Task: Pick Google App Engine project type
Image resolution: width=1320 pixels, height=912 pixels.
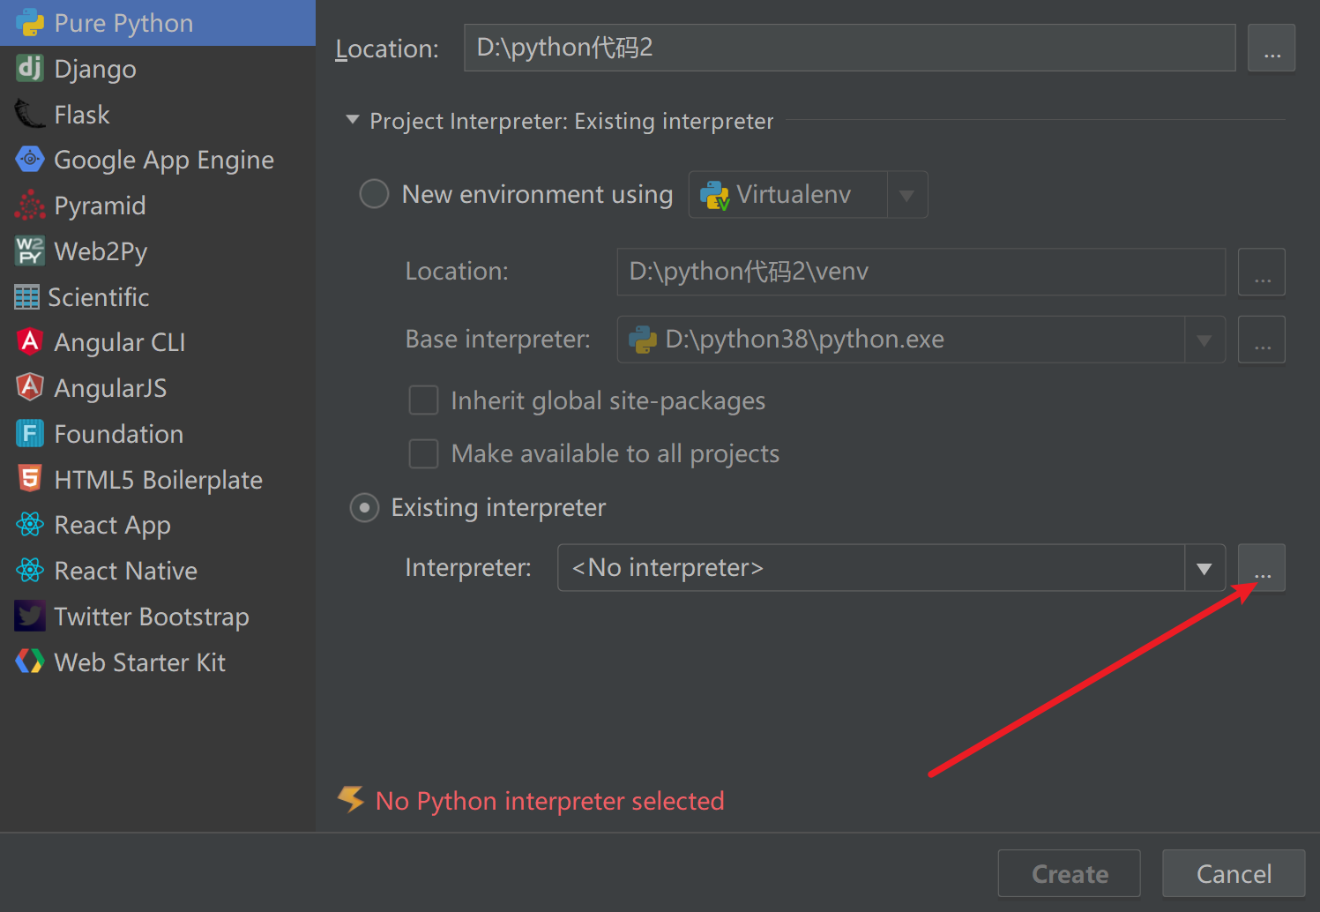Action: click(164, 160)
